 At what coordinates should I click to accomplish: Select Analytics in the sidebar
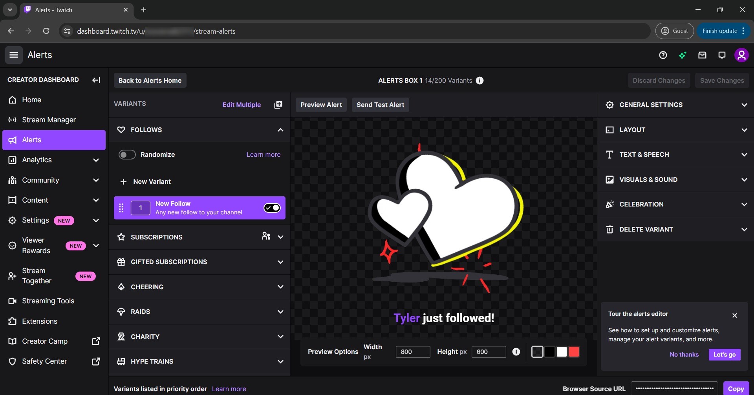(x=37, y=159)
